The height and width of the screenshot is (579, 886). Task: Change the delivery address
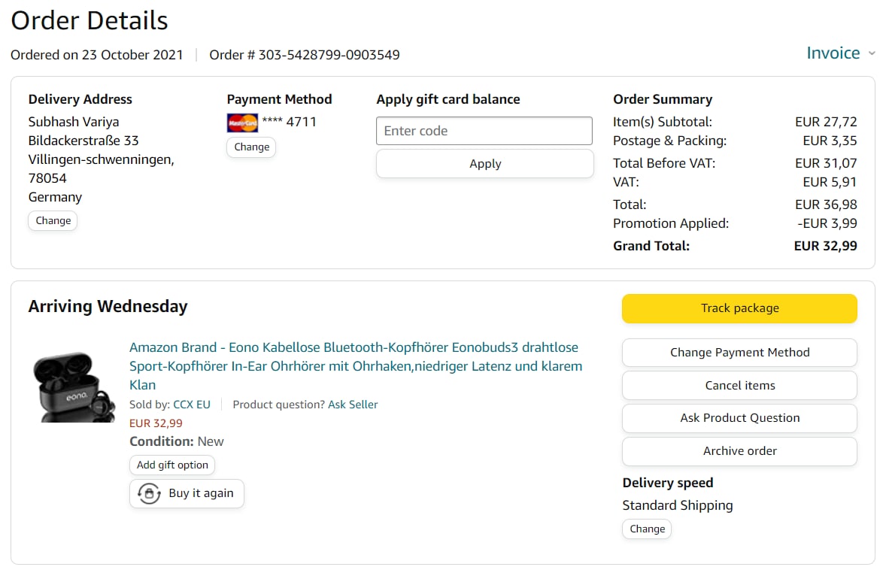(x=53, y=221)
